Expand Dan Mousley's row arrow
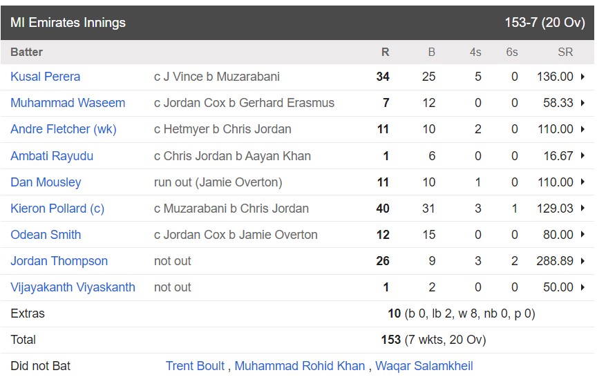This screenshot has width=597, height=386. point(582,182)
